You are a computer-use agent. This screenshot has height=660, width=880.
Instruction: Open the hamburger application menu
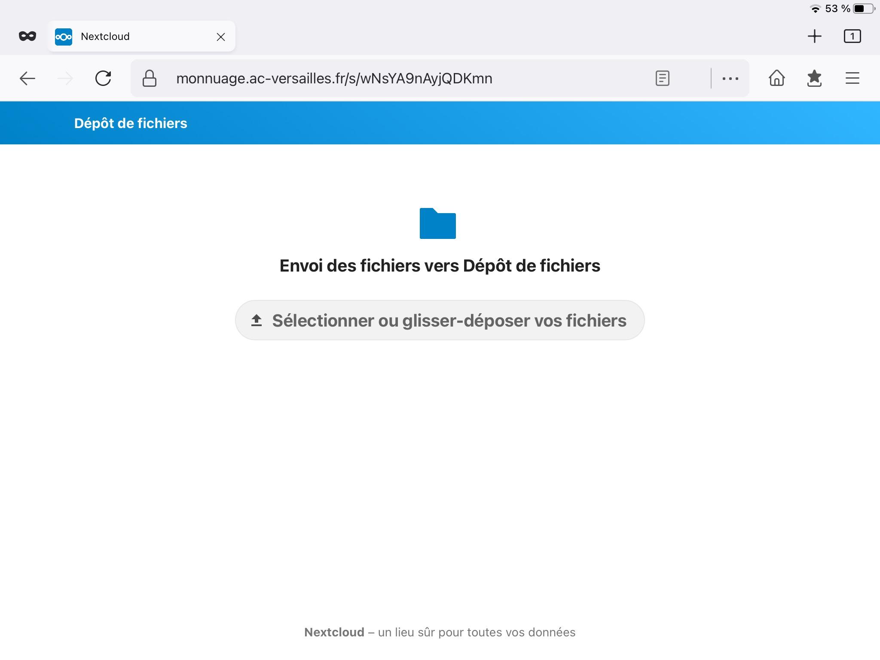(x=852, y=78)
